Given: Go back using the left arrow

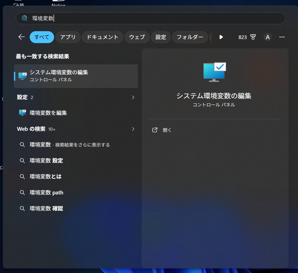Looking at the screenshot, I should pos(22,37).
